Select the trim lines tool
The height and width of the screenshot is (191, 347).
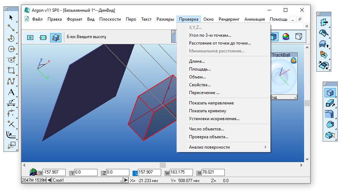[11, 124]
